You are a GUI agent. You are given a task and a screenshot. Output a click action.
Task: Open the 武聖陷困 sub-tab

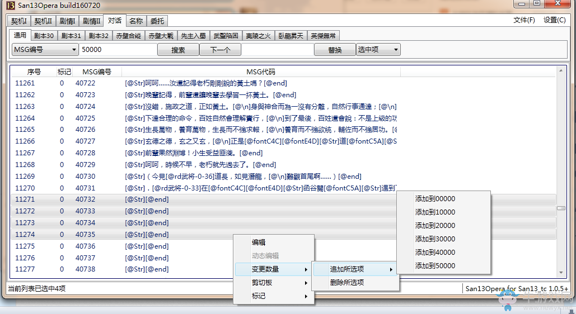(x=226, y=36)
